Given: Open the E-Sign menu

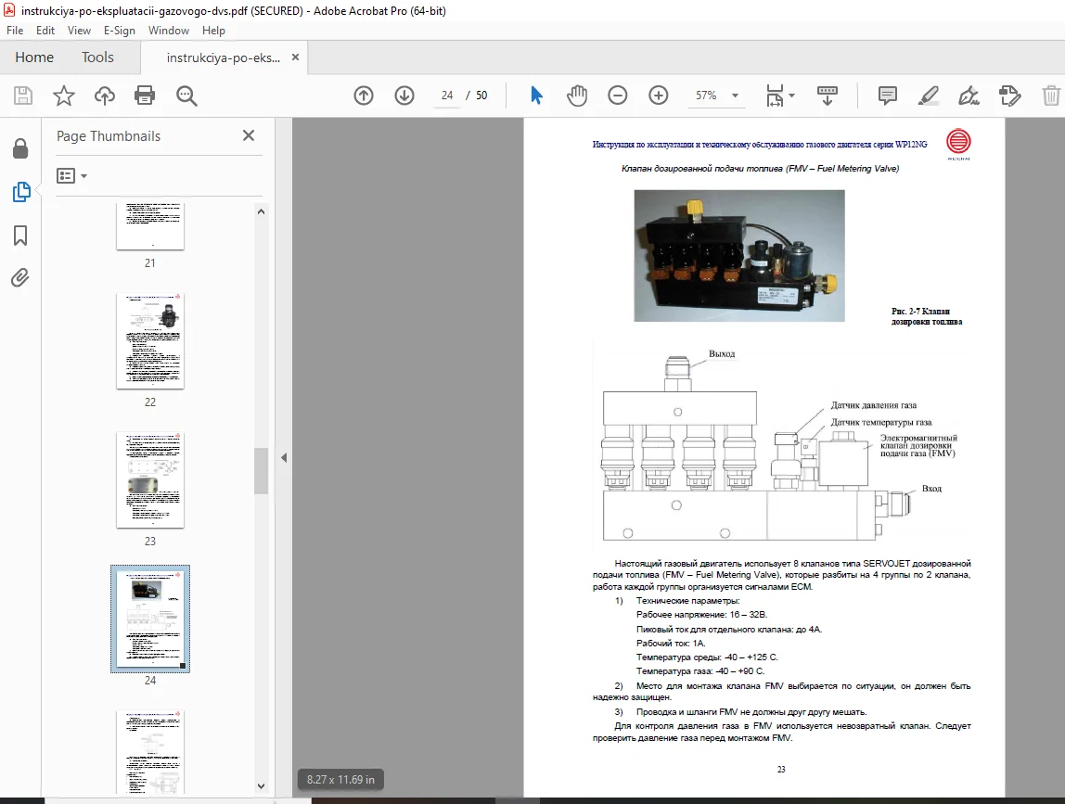Looking at the screenshot, I should pyautogui.click(x=120, y=31).
